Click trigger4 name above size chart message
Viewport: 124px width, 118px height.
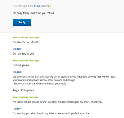click(x=17, y=109)
